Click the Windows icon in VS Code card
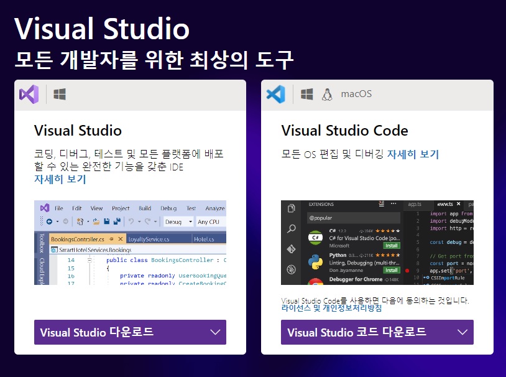This screenshot has height=377, width=506. [306, 95]
